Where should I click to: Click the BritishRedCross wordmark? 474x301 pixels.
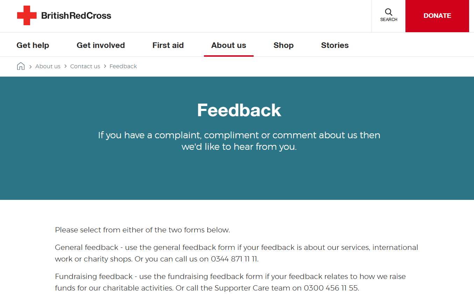click(76, 16)
